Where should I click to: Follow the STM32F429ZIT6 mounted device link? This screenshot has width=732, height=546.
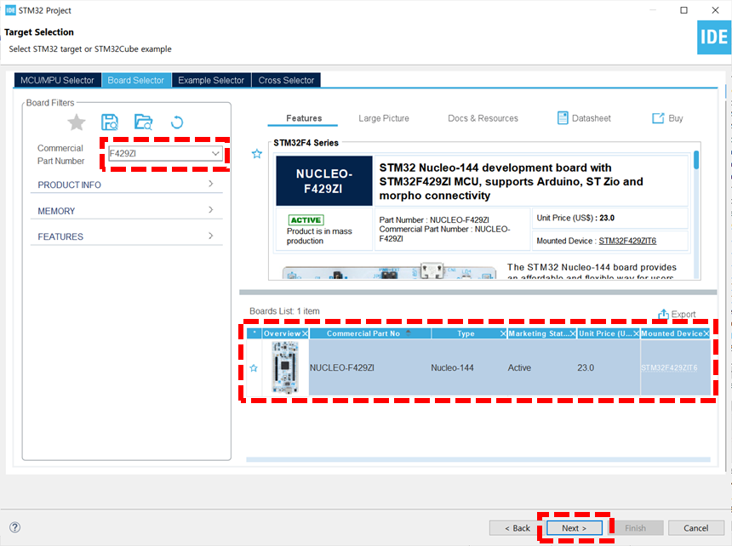coord(627,241)
